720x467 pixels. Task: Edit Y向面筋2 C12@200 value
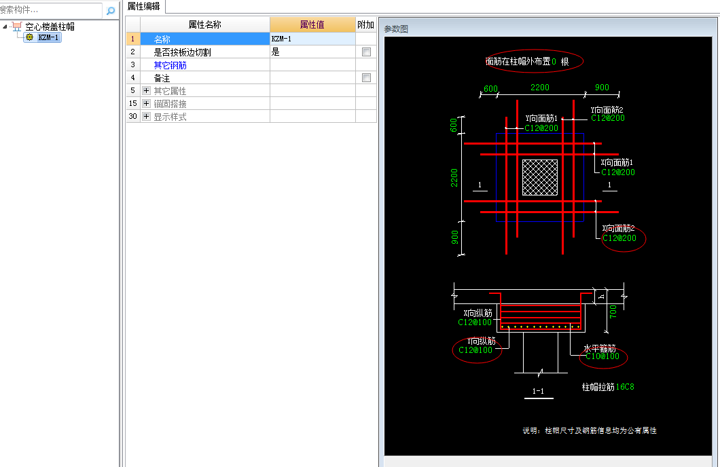point(607,118)
